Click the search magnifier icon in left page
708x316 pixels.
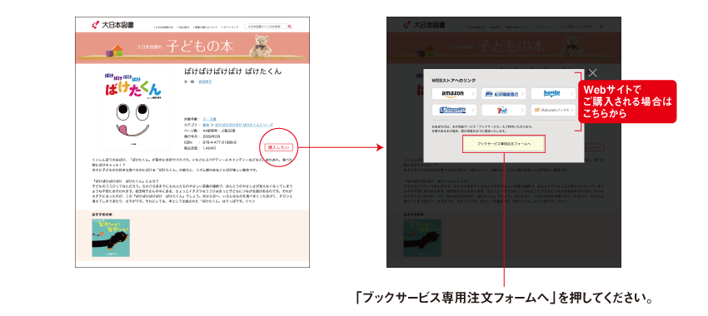click(x=289, y=27)
